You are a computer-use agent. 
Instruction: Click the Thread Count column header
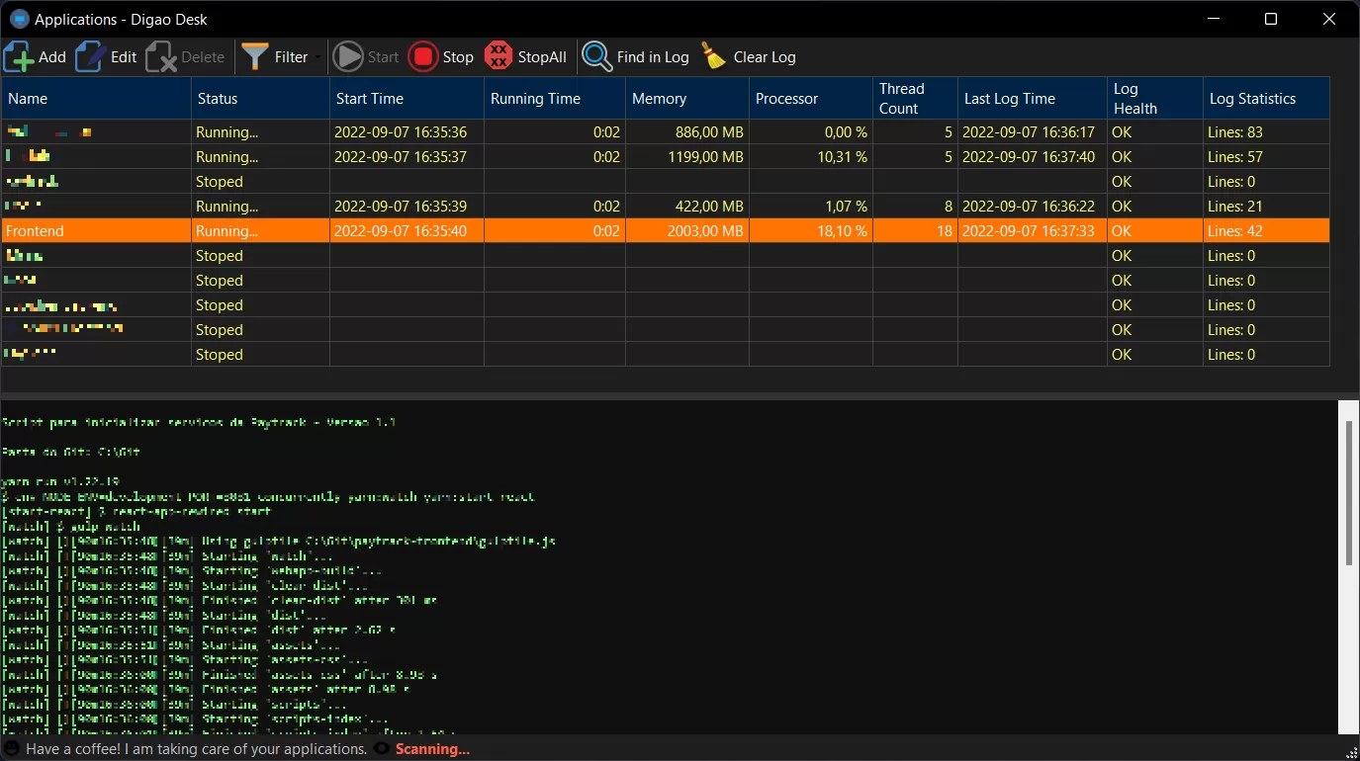click(x=915, y=99)
